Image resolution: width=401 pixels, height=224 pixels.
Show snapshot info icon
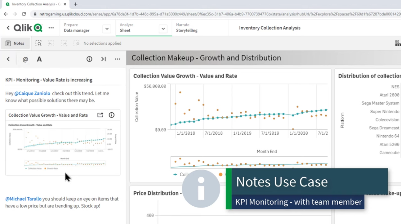(x=112, y=115)
